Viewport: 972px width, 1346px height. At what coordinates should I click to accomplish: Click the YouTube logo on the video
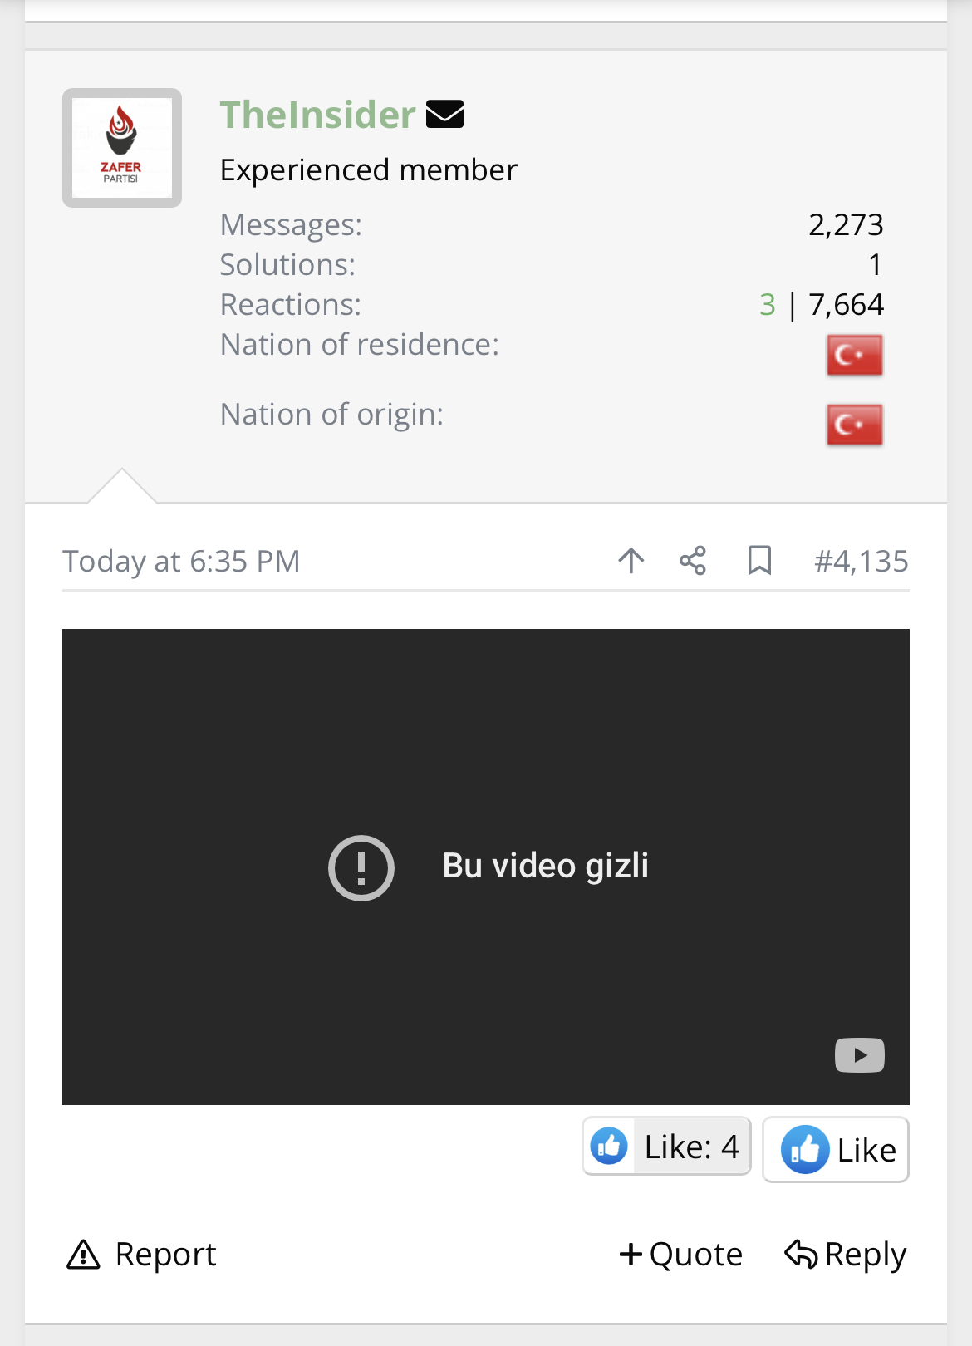coord(859,1055)
